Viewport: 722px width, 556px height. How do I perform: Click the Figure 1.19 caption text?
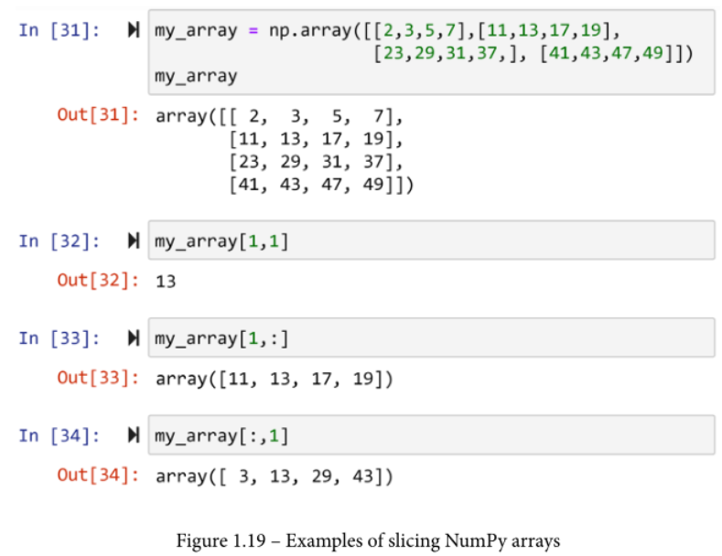369,540
